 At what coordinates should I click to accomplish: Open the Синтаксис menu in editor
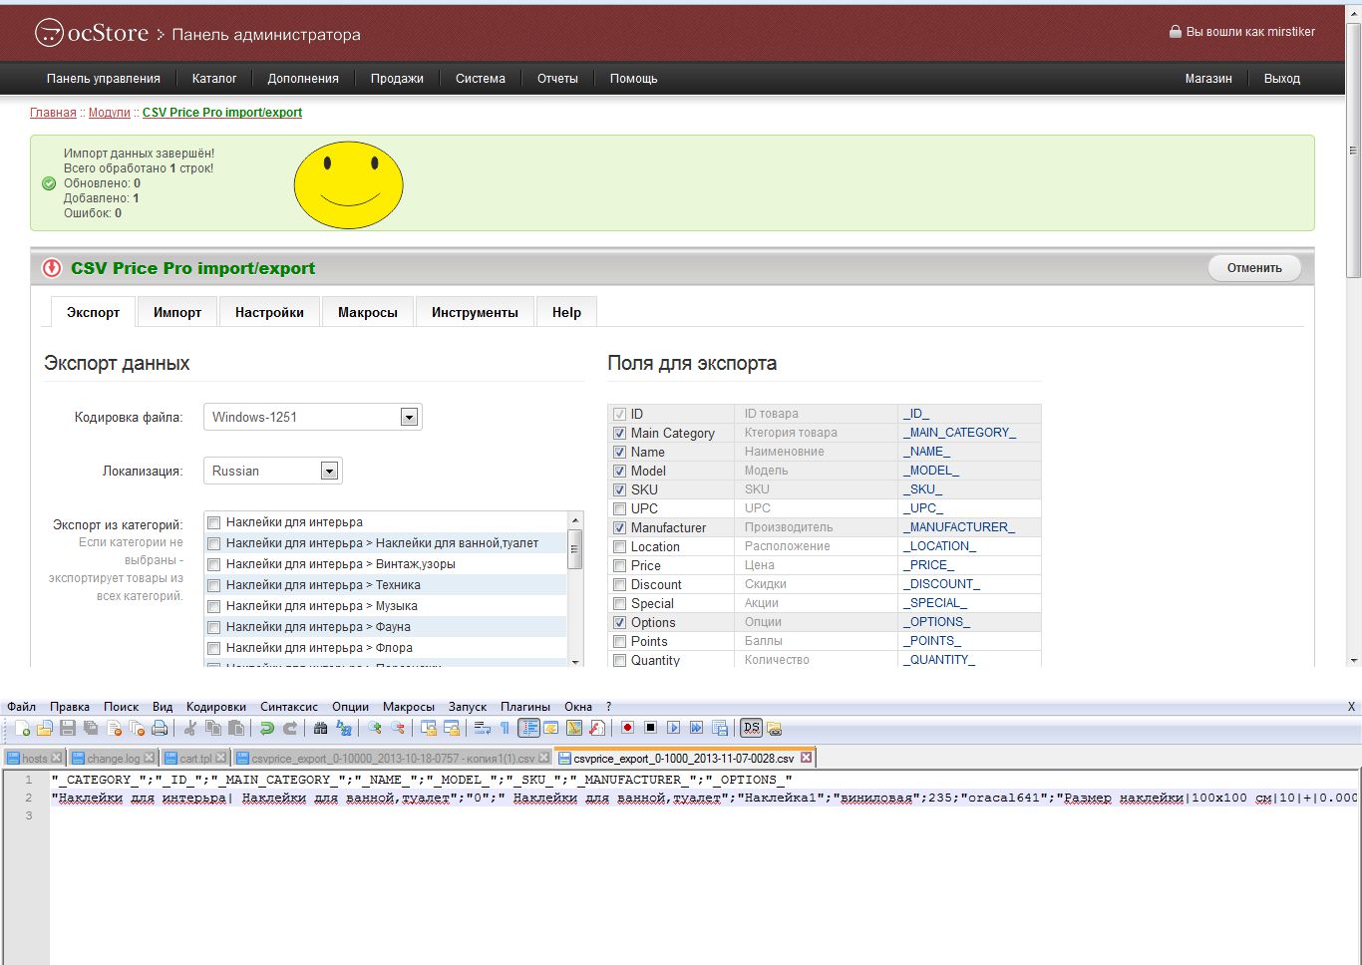tap(289, 707)
